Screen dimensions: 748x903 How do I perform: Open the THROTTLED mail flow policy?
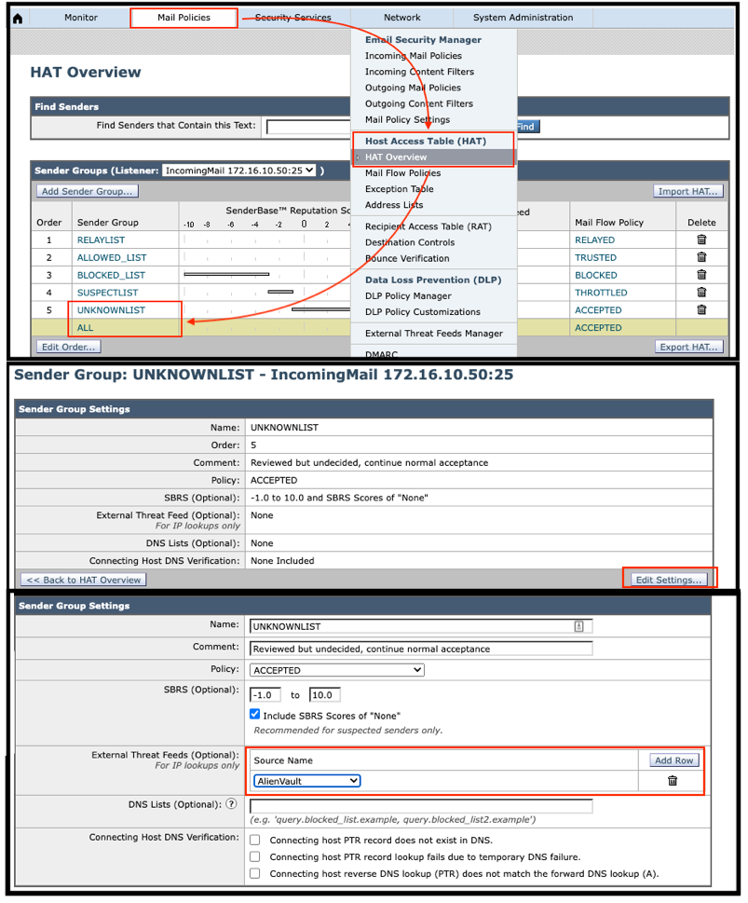click(601, 293)
